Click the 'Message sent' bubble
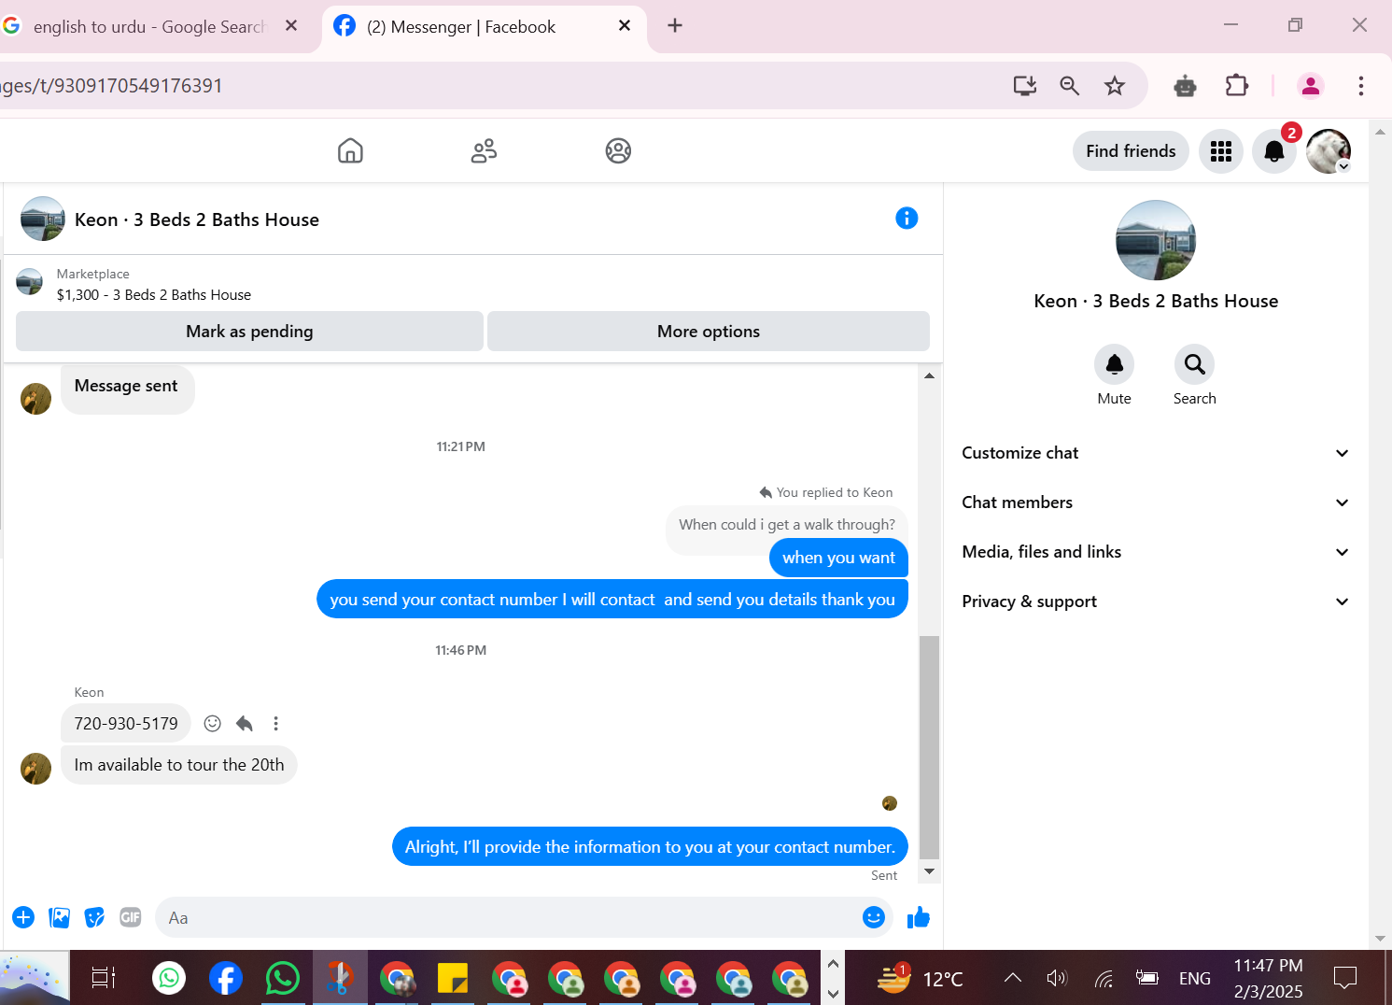This screenshot has width=1392, height=1005. coord(127,387)
